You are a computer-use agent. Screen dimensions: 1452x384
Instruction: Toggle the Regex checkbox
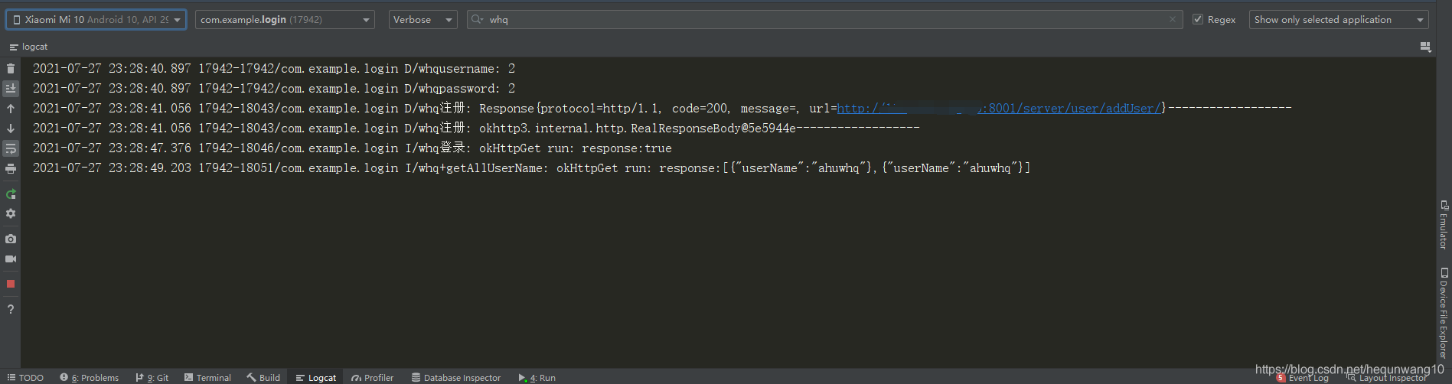(x=1198, y=20)
